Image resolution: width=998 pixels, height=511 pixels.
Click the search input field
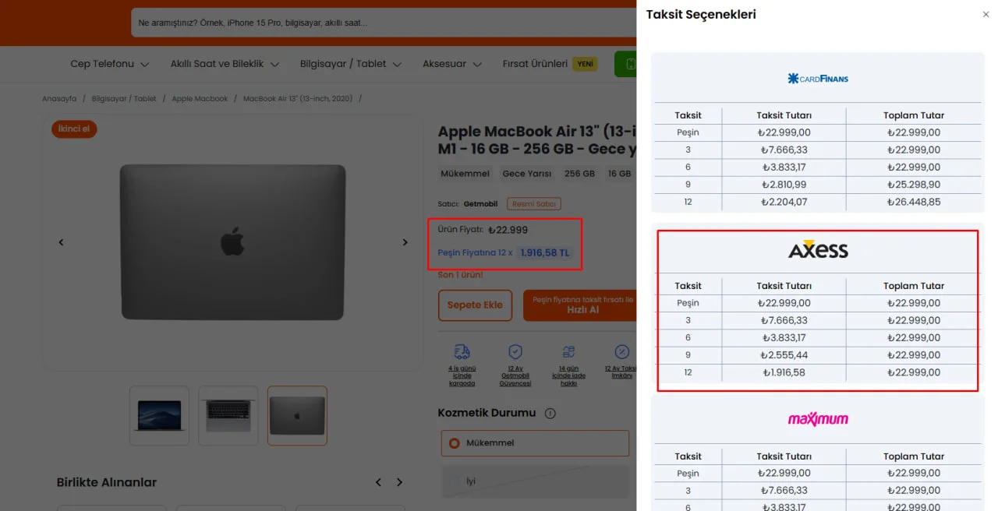(384, 23)
